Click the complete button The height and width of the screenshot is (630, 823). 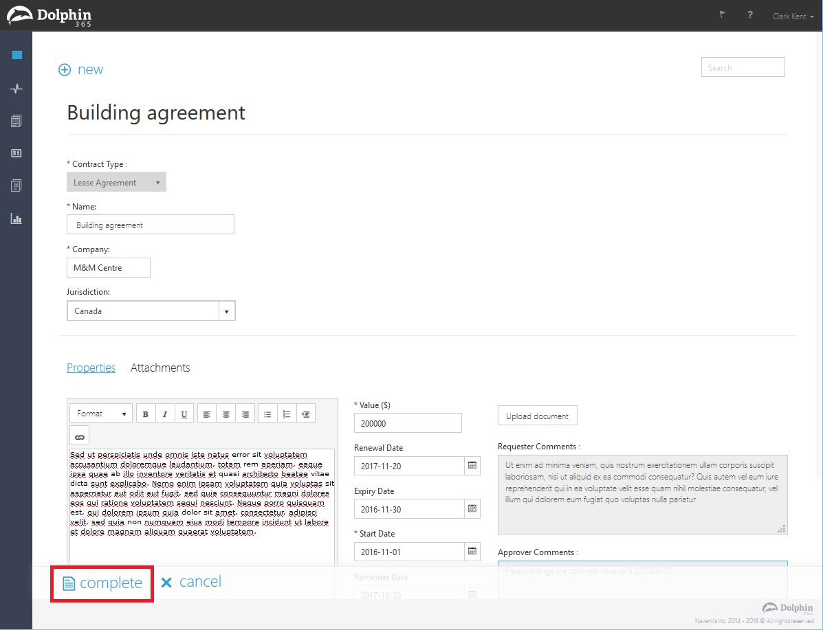[102, 583]
